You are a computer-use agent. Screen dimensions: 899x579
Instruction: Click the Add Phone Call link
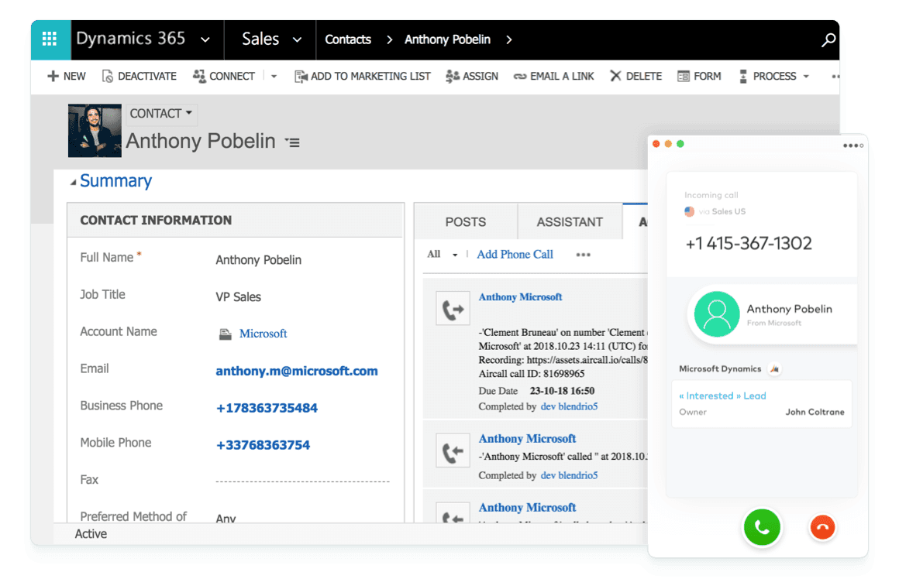pyautogui.click(x=515, y=255)
